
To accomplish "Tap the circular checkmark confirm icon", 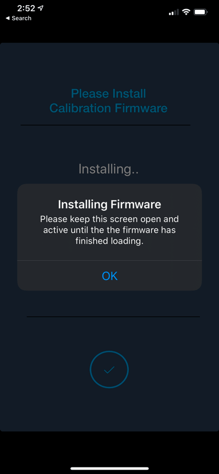I will click(109, 369).
